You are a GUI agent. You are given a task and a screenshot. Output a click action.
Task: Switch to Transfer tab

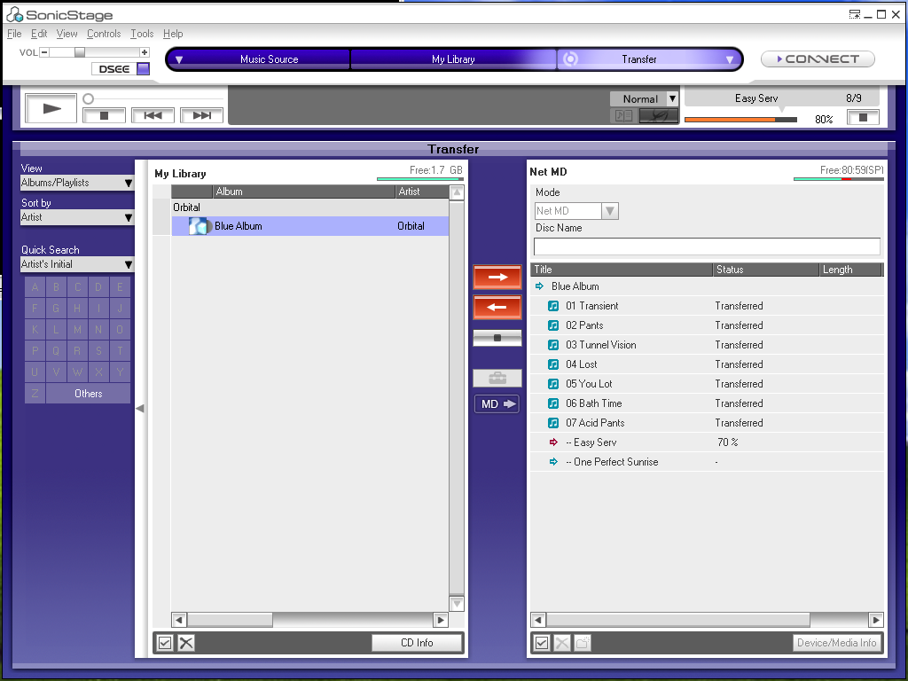[x=638, y=59]
